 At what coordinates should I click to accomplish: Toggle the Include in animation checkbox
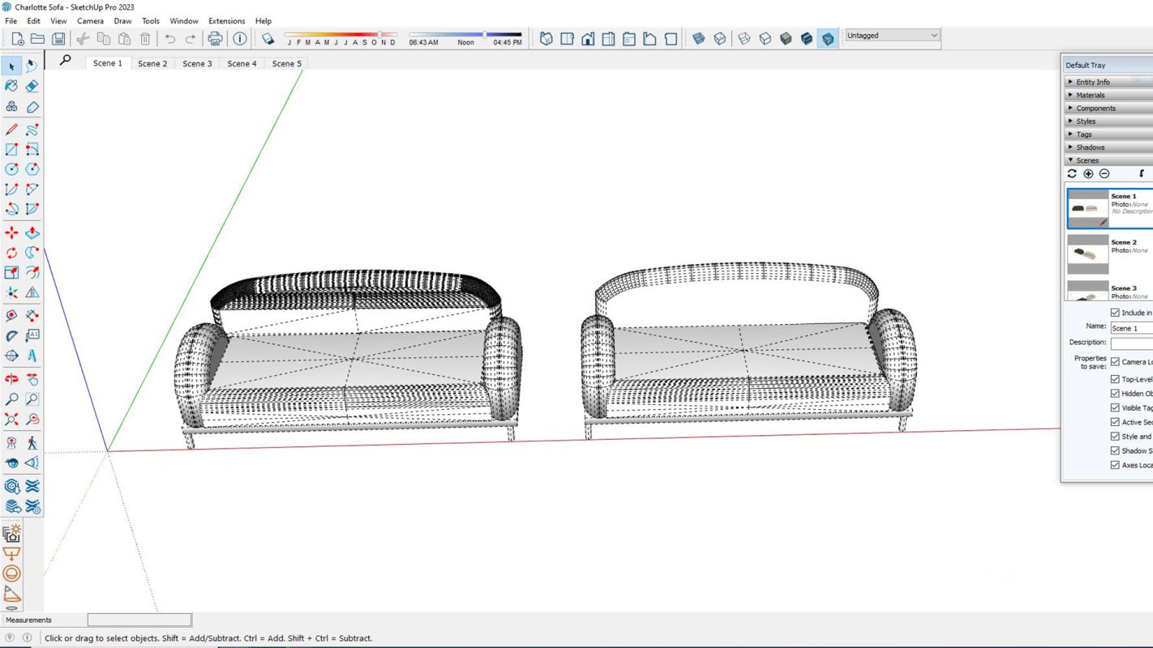[1115, 313]
